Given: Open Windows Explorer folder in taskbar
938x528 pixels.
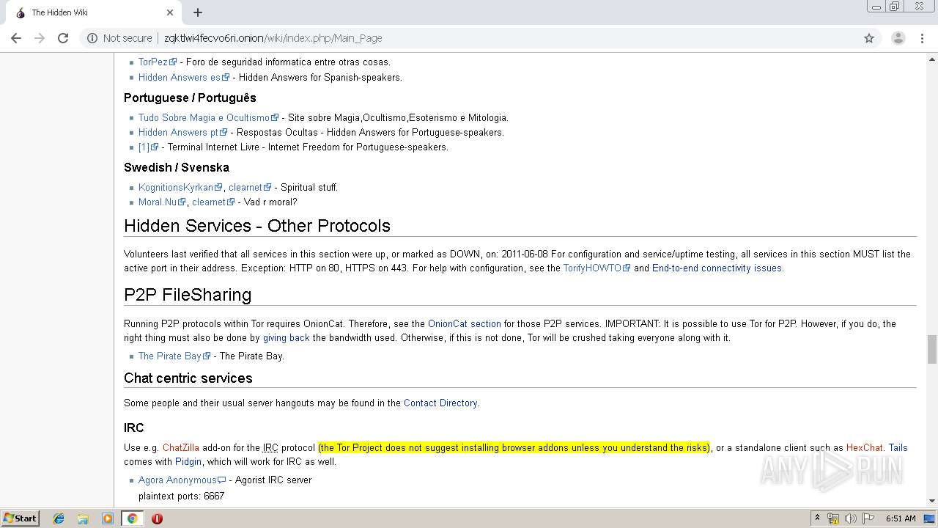Looking at the screenshot, I should 83,518.
